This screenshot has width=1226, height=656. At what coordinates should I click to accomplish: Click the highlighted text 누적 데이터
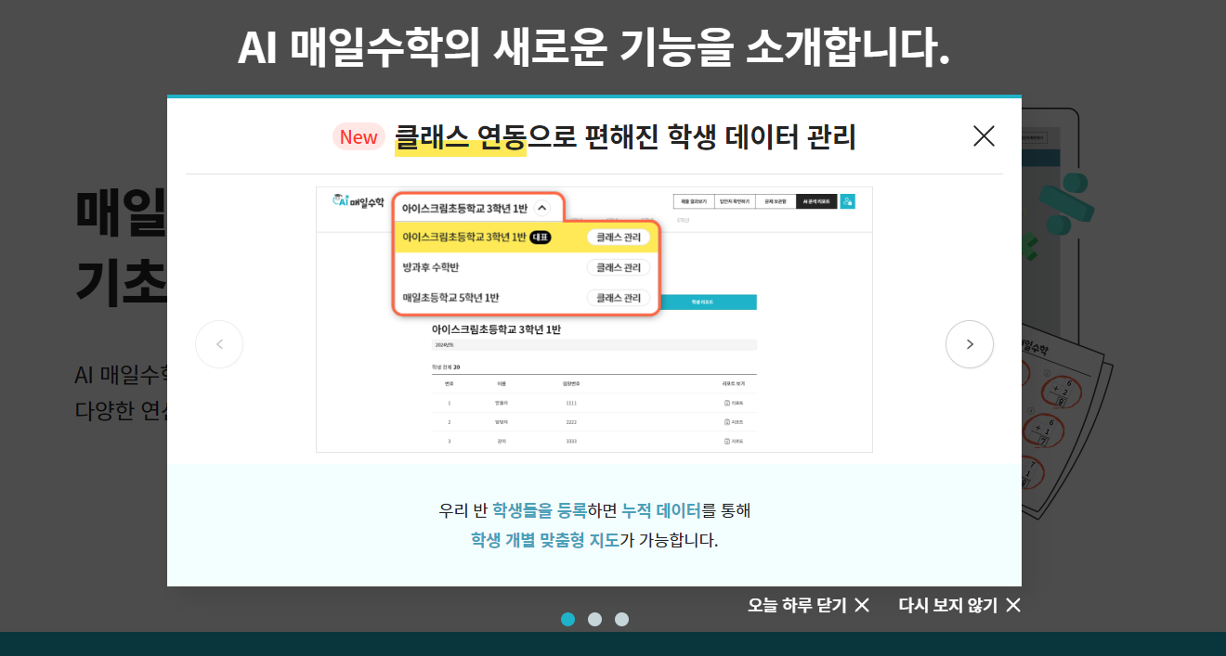pyautogui.click(x=661, y=510)
